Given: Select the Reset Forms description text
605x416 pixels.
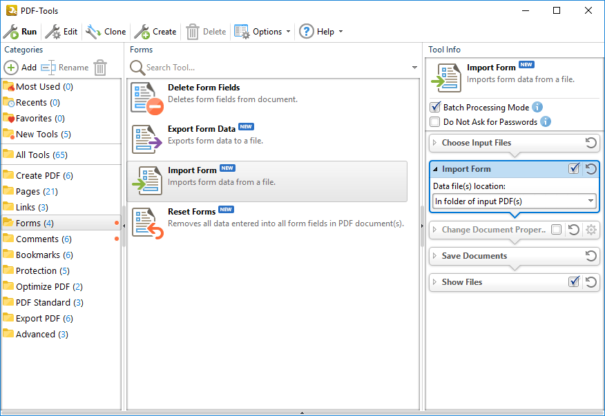Looking at the screenshot, I should click(285, 224).
